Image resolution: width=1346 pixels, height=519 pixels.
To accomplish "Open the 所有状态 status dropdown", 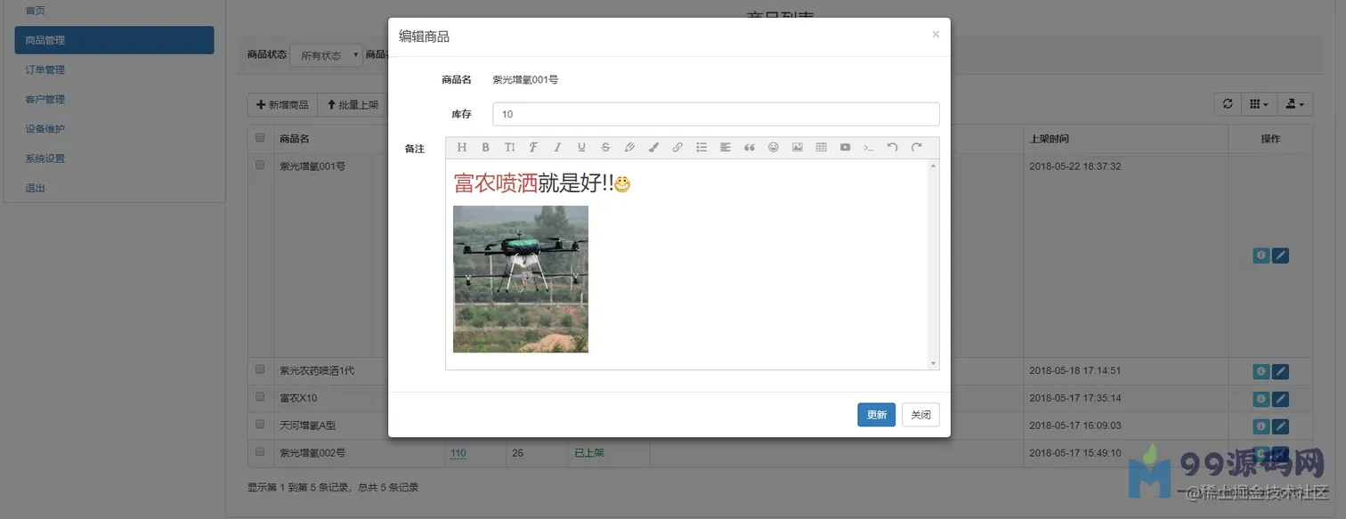I will [326, 55].
